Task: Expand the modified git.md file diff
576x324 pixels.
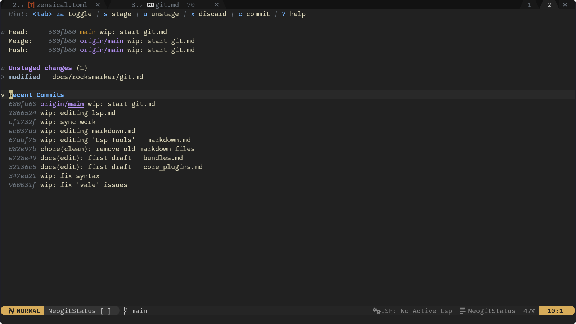Action: (3, 77)
